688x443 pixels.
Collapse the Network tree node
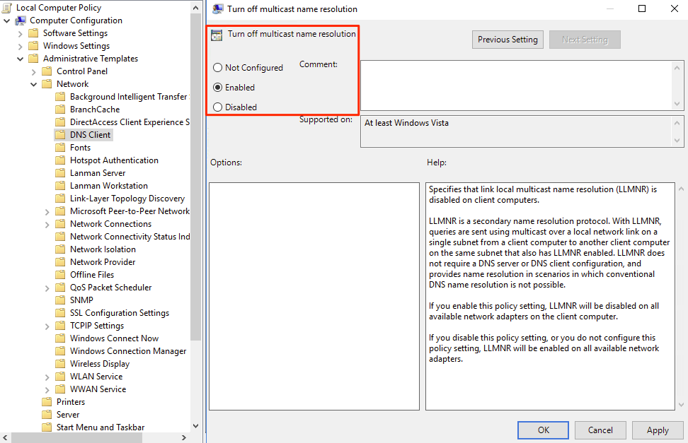coord(33,84)
